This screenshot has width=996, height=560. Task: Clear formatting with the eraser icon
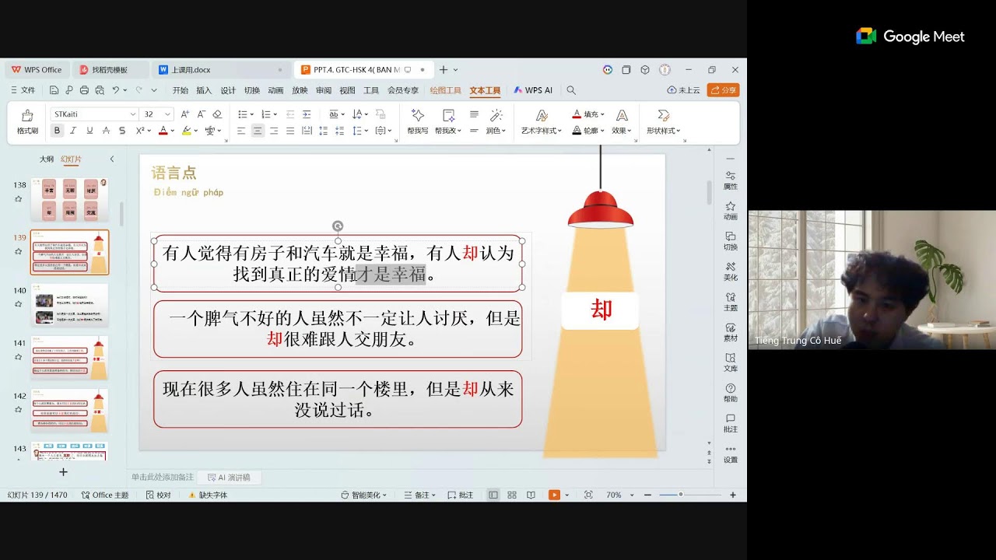217,114
